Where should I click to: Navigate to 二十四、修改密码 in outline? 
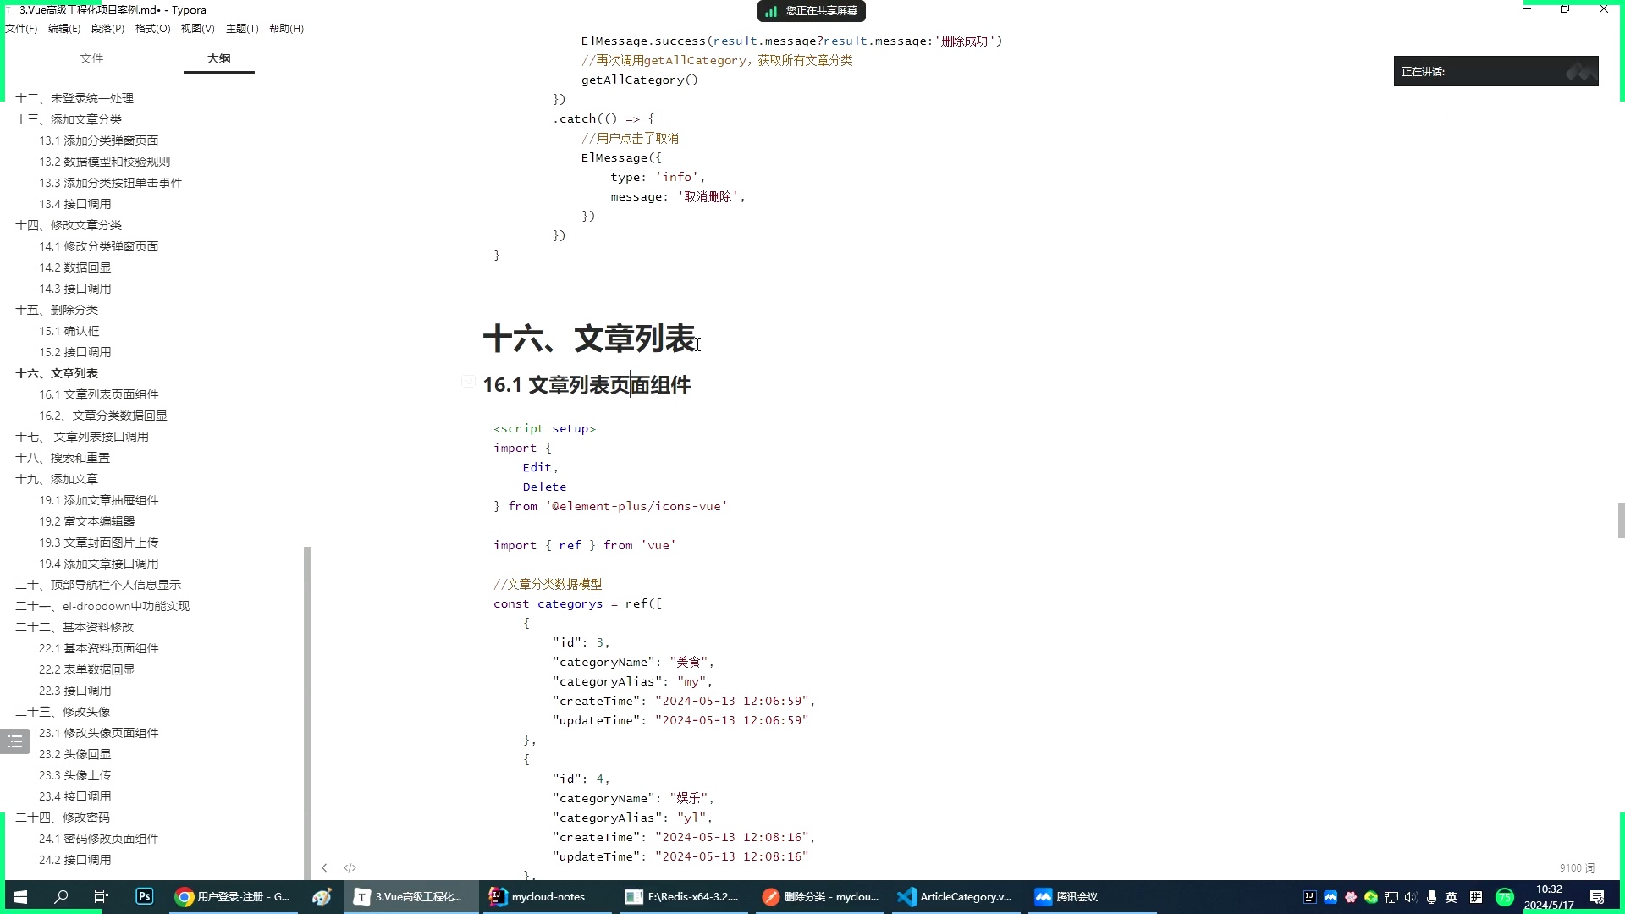point(62,817)
